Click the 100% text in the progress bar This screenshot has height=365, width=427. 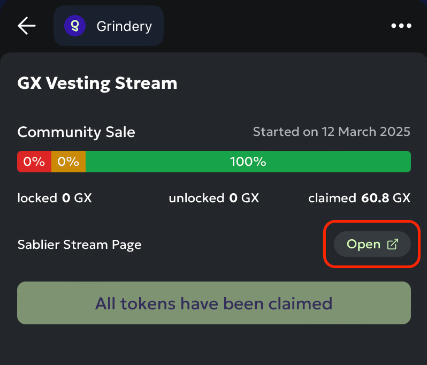(x=248, y=162)
